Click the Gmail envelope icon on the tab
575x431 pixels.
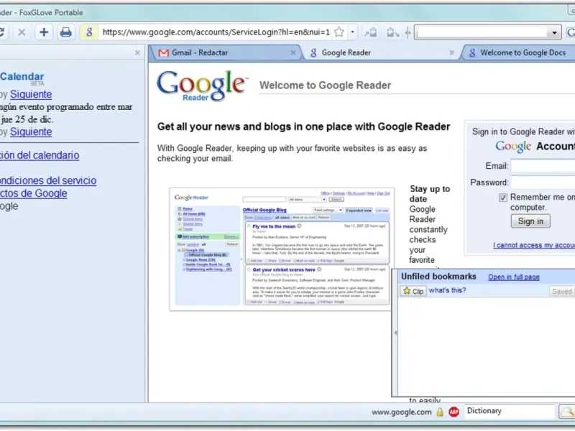tap(164, 52)
